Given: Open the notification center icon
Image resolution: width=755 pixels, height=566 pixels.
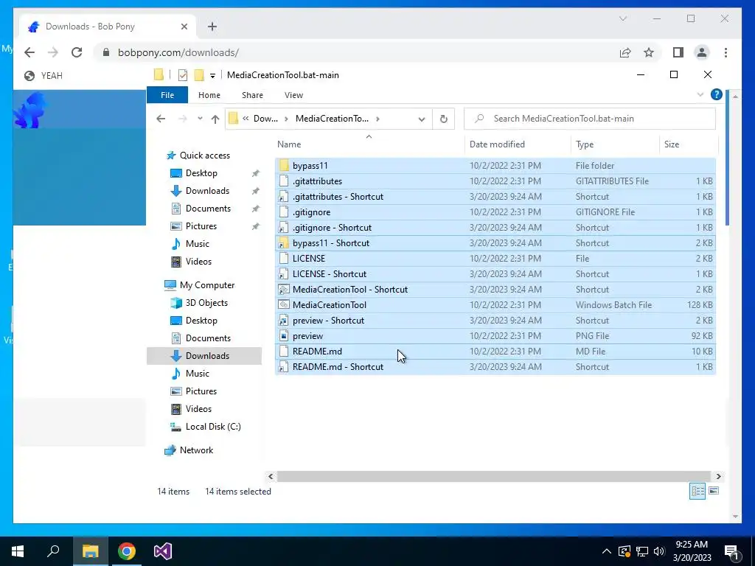Looking at the screenshot, I should click(x=731, y=551).
